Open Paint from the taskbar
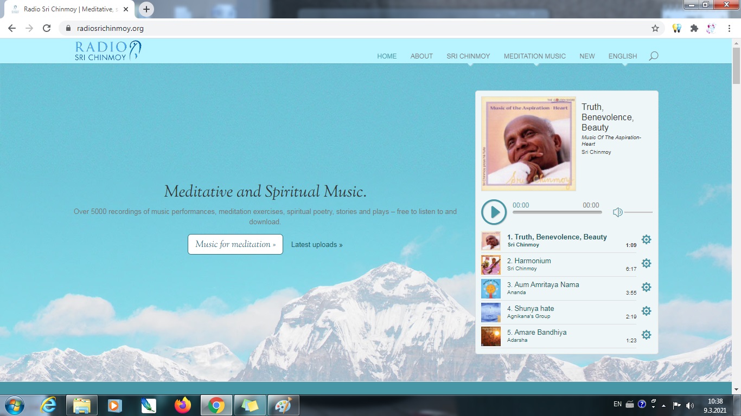Viewport: 741px width, 416px height. point(283,405)
